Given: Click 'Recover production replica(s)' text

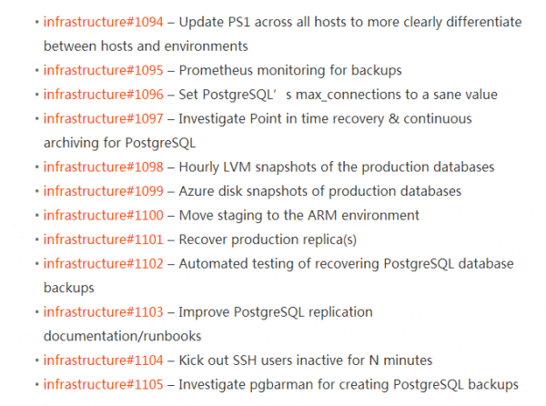Looking at the screenshot, I should 268,239.
